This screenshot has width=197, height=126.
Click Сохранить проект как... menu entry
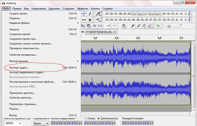(23, 39)
